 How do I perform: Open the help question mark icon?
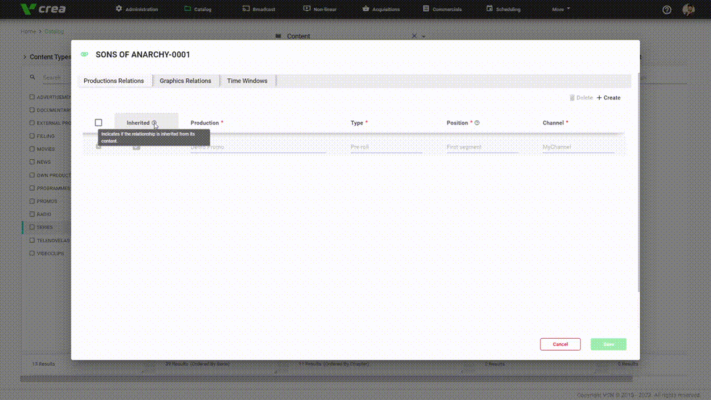[666, 9]
